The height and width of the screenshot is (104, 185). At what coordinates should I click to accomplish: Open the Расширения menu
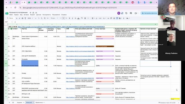56,15
